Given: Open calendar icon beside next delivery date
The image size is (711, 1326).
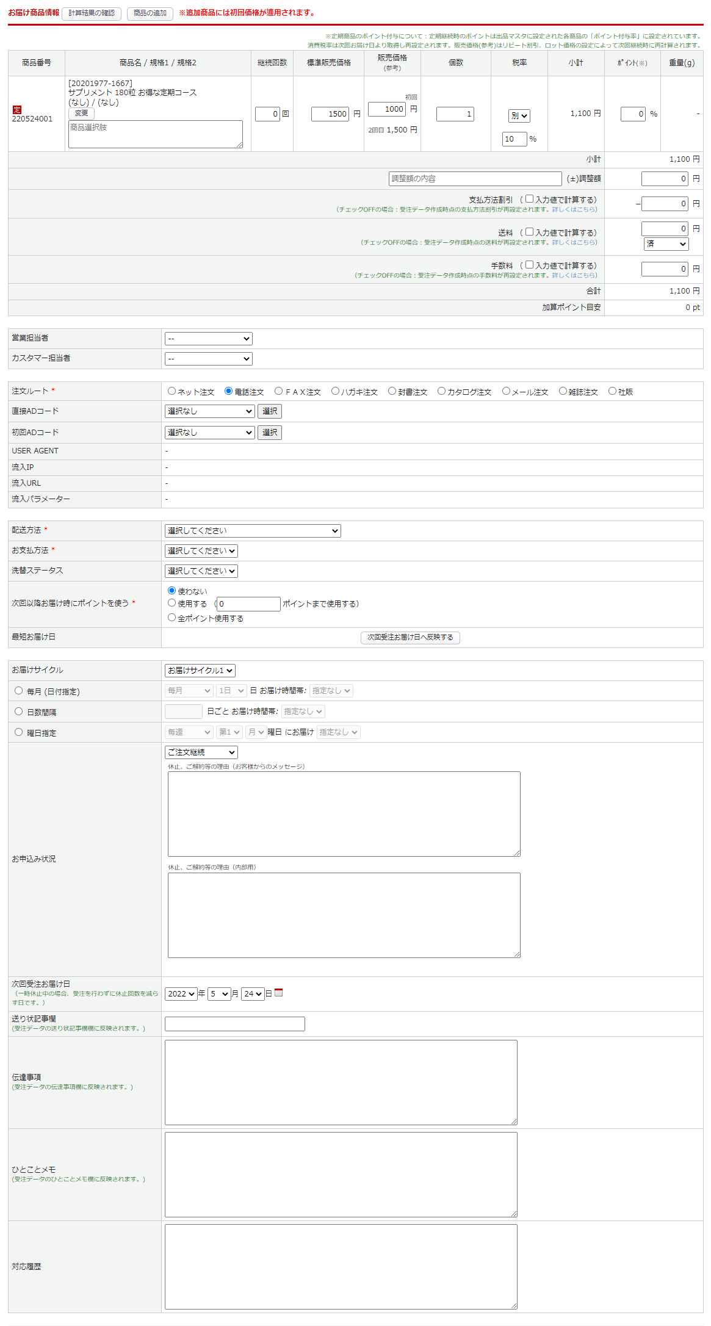Looking at the screenshot, I should coord(279,993).
